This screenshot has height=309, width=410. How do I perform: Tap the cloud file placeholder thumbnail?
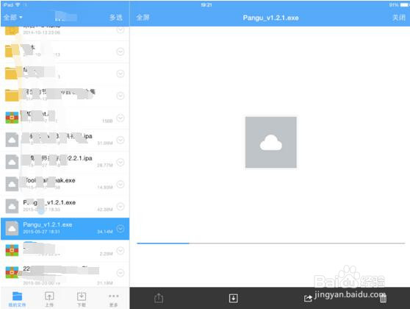tap(271, 142)
